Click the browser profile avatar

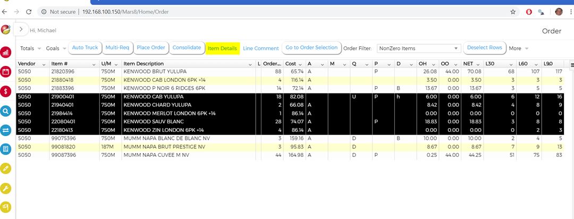pyautogui.click(x=559, y=12)
